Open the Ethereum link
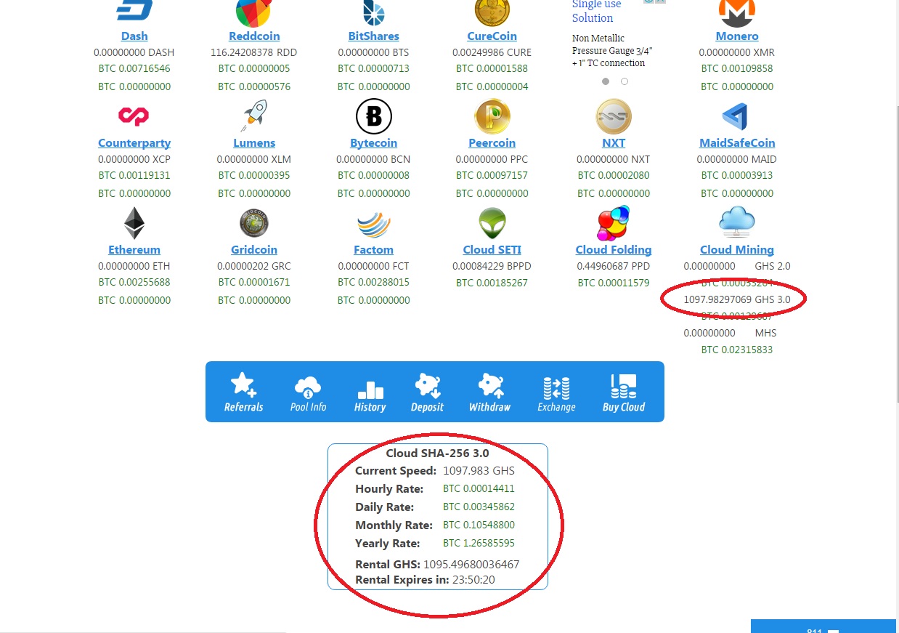This screenshot has width=899, height=633. tap(134, 250)
